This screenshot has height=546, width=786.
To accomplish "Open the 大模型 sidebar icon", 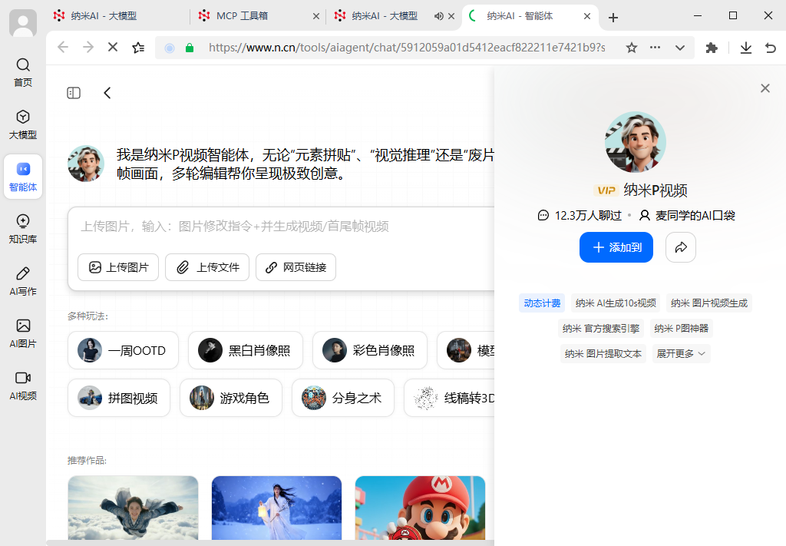I will pyautogui.click(x=23, y=124).
